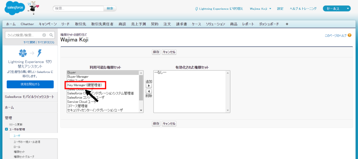Focus the header search input field
The width and height of the screenshot is (358, 159).
[x=78, y=9]
